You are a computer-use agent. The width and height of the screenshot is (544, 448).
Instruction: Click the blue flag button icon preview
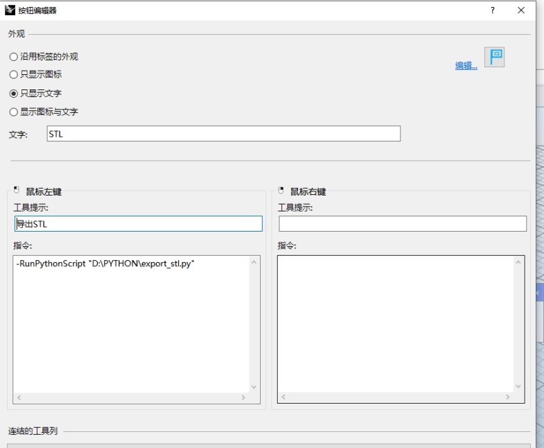pos(494,57)
